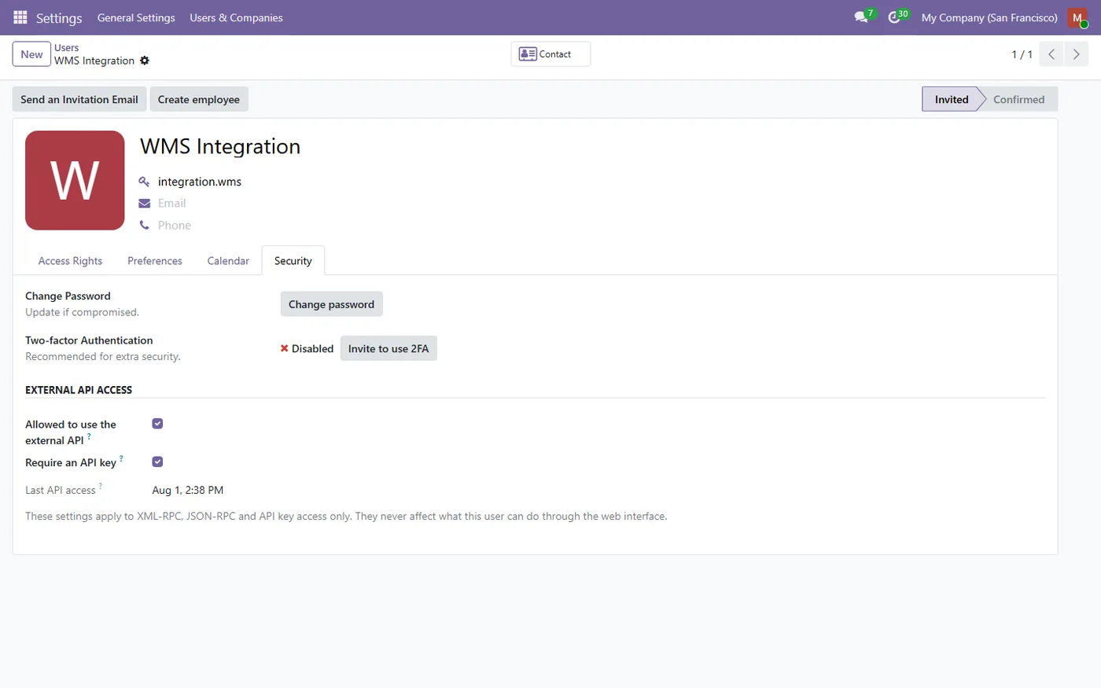Go to previous record arrow

coord(1051,54)
